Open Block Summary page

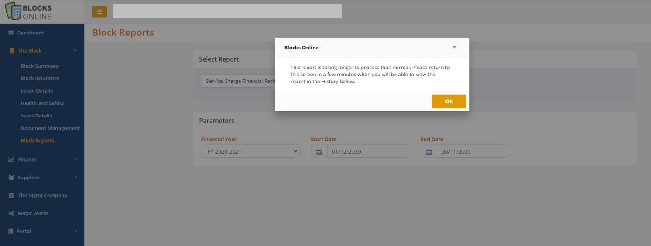tap(40, 66)
